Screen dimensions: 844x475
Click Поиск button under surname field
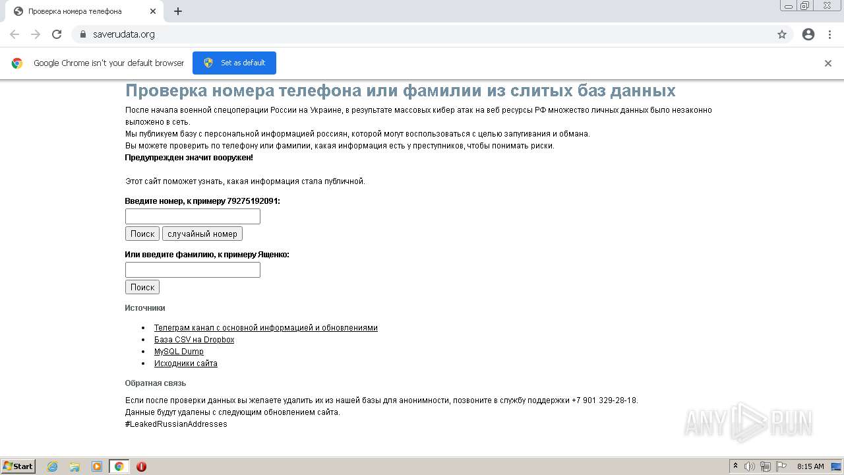(142, 287)
